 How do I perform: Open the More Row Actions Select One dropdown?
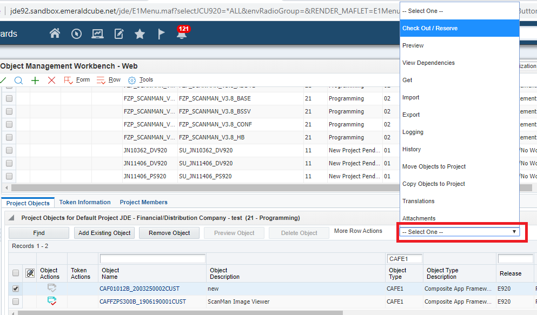pos(459,232)
